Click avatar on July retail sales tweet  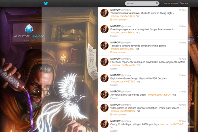point(104,94)
